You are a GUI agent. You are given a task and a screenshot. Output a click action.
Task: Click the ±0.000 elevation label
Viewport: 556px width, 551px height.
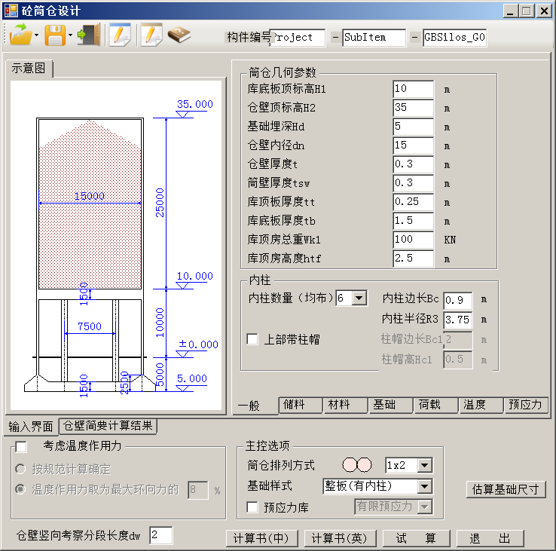pos(198,344)
